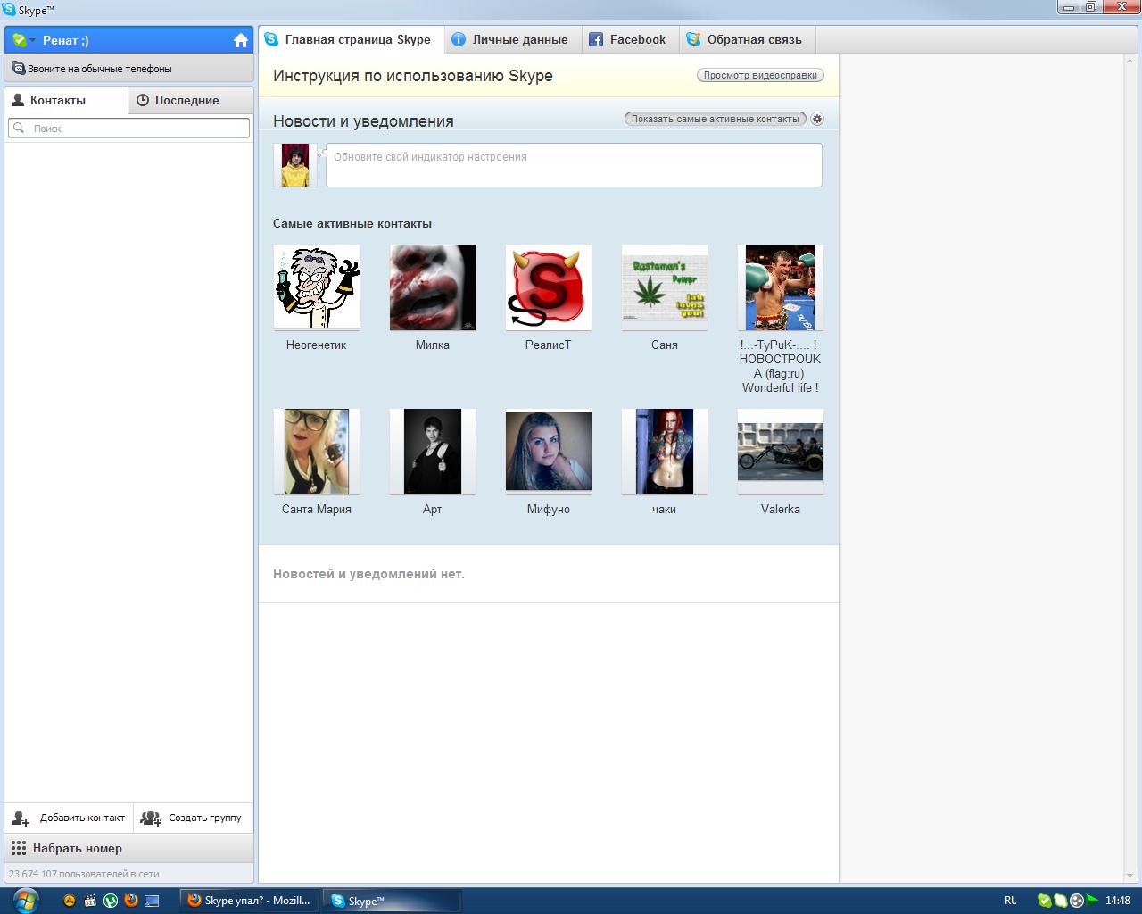1142x914 pixels.
Task: Launch the AIMP quick launch icon
Action: pos(70,901)
